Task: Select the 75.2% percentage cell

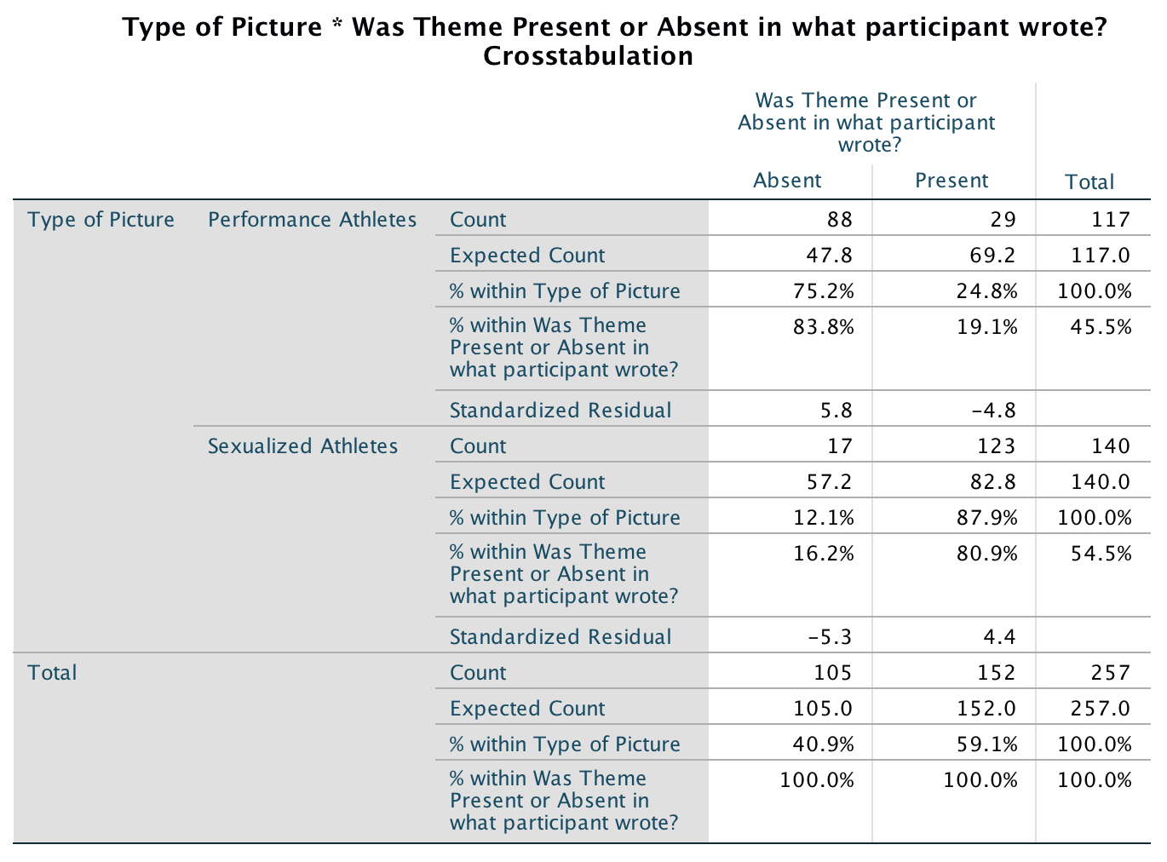Action: pos(824,291)
